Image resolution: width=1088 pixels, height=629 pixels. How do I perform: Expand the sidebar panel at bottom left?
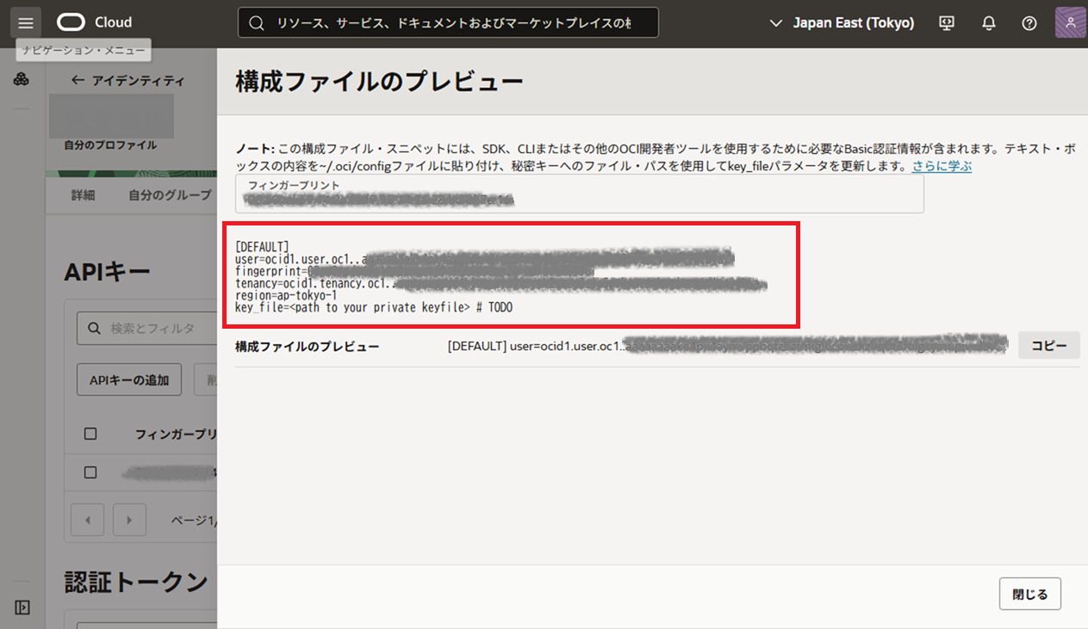[22, 607]
